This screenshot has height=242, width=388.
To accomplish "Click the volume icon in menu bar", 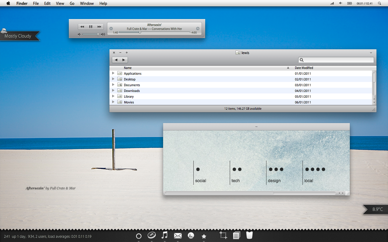I will pyautogui.click(x=340, y=3).
